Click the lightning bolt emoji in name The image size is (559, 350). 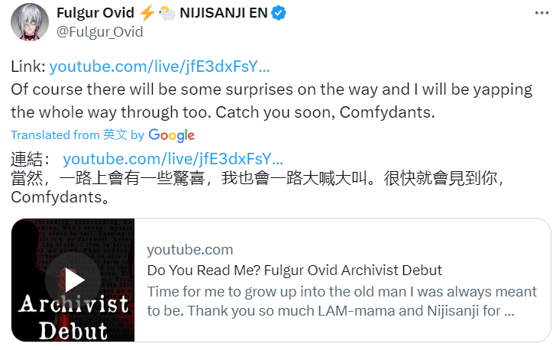coord(147,13)
